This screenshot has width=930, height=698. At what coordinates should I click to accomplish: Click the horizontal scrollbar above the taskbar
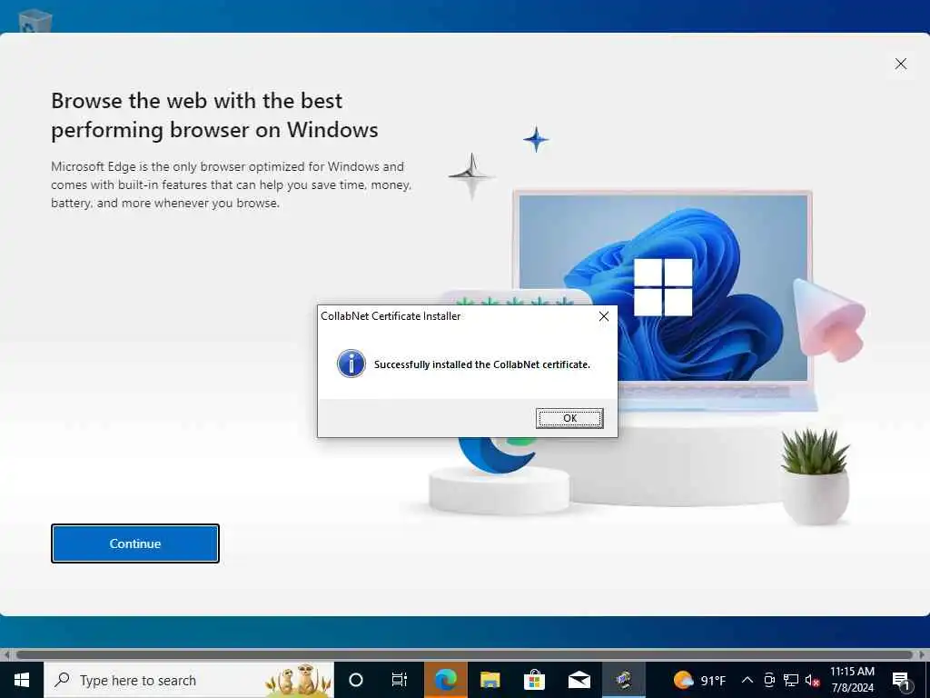coord(464,654)
